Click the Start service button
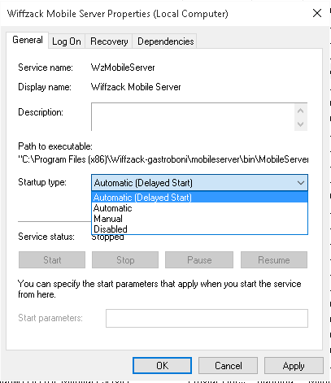The height and width of the screenshot is (383, 331). pyautogui.click(x=52, y=260)
